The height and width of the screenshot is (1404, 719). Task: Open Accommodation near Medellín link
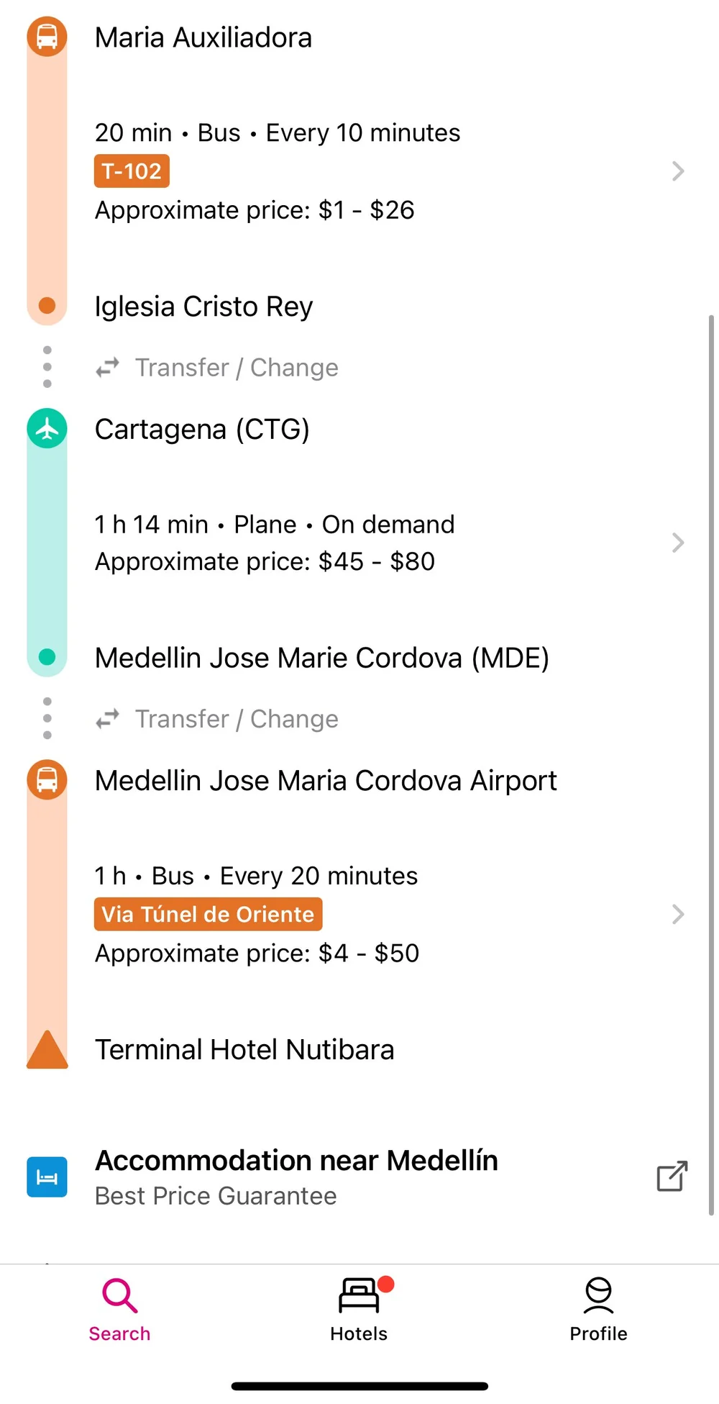tap(296, 1161)
